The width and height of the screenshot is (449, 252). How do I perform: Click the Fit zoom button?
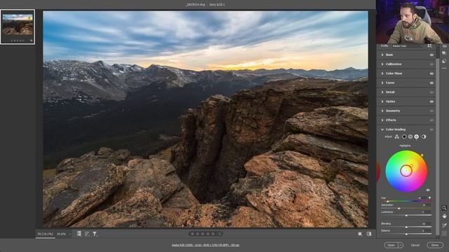coord(45,234)
